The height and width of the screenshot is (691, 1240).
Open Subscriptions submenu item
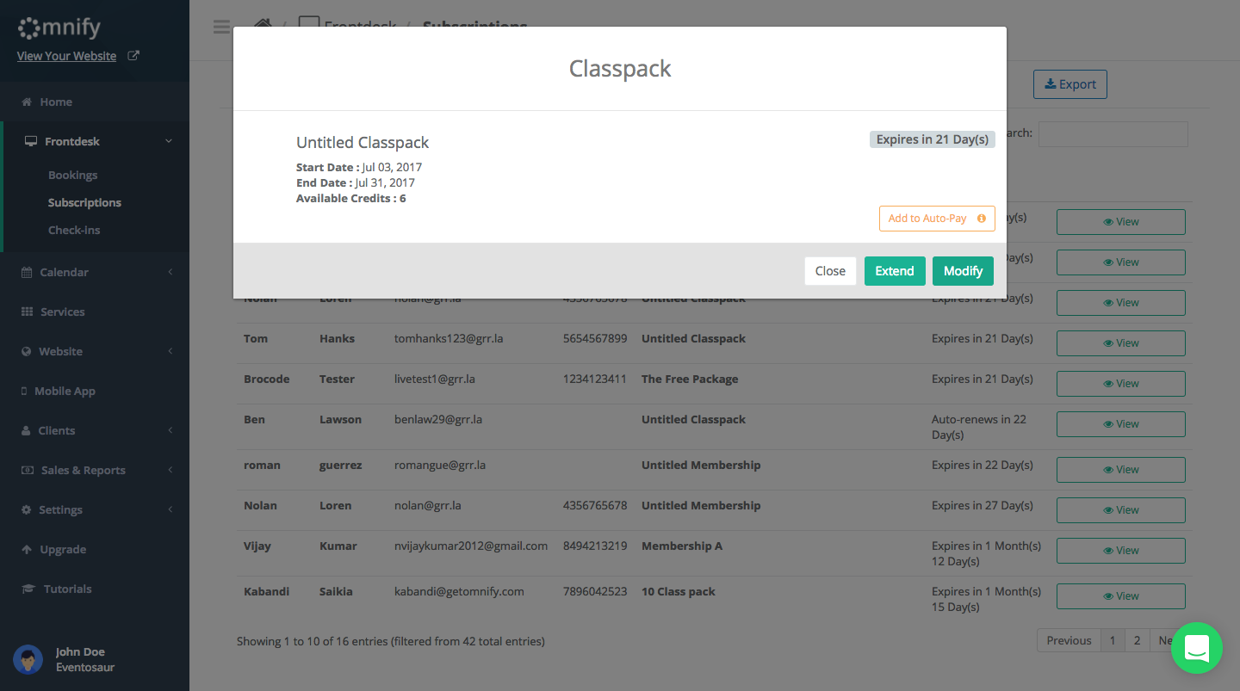tap(84, 202)
